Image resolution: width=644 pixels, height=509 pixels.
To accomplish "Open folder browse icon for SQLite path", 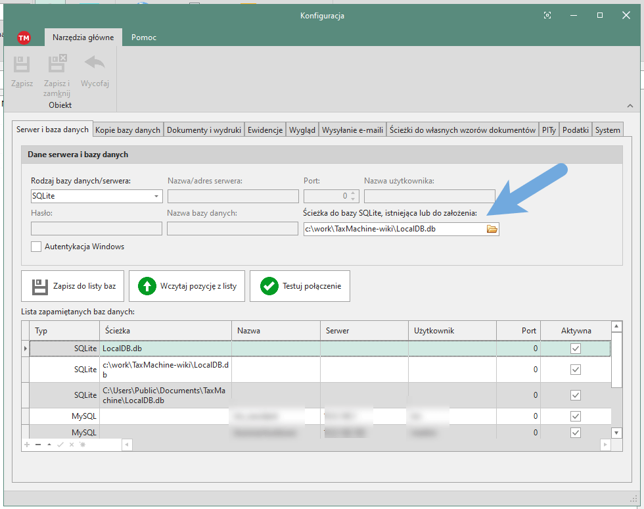I will (492, 229).
